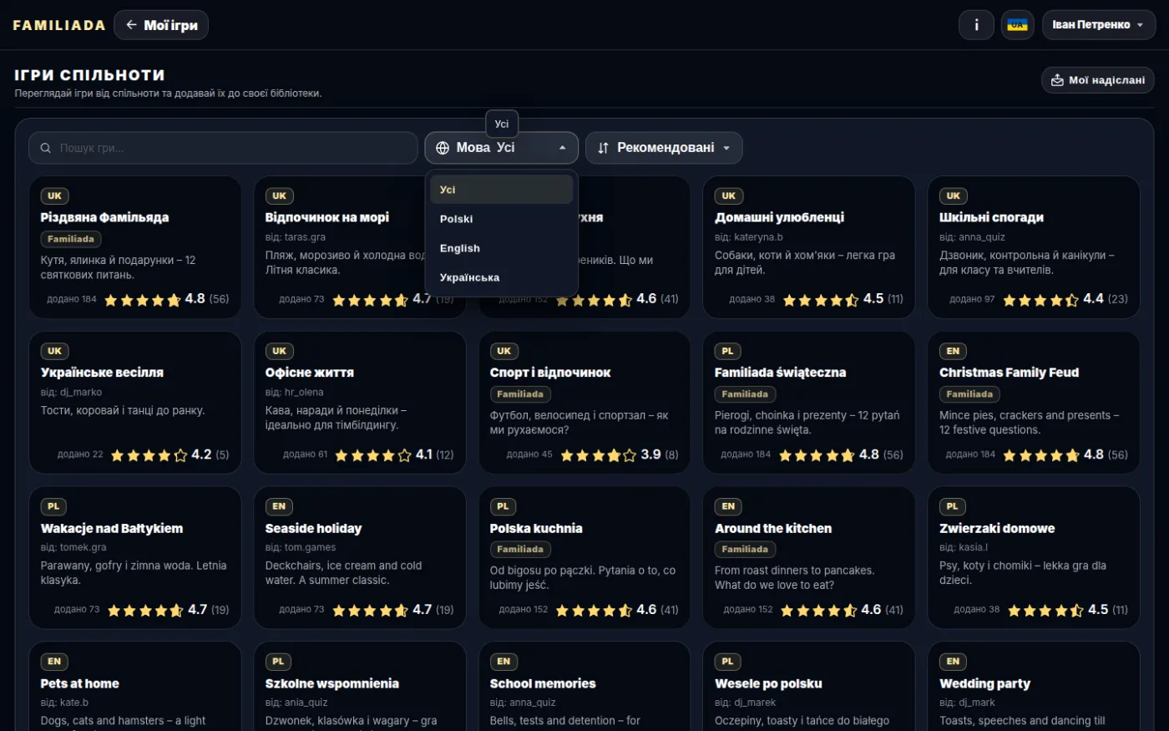This screenshot has height=731, width=1169.
Task: Open the Різдвяна Фамільяда game card
Action: tap(135, 247)
